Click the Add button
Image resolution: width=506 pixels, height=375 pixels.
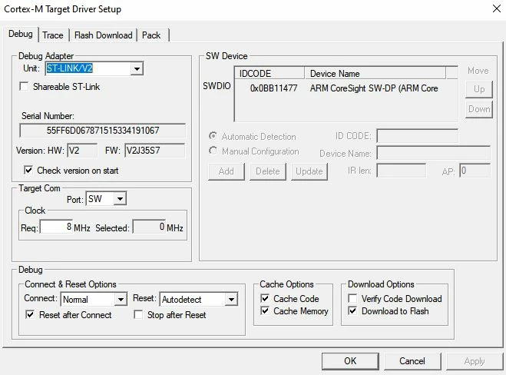pos(227,171)
